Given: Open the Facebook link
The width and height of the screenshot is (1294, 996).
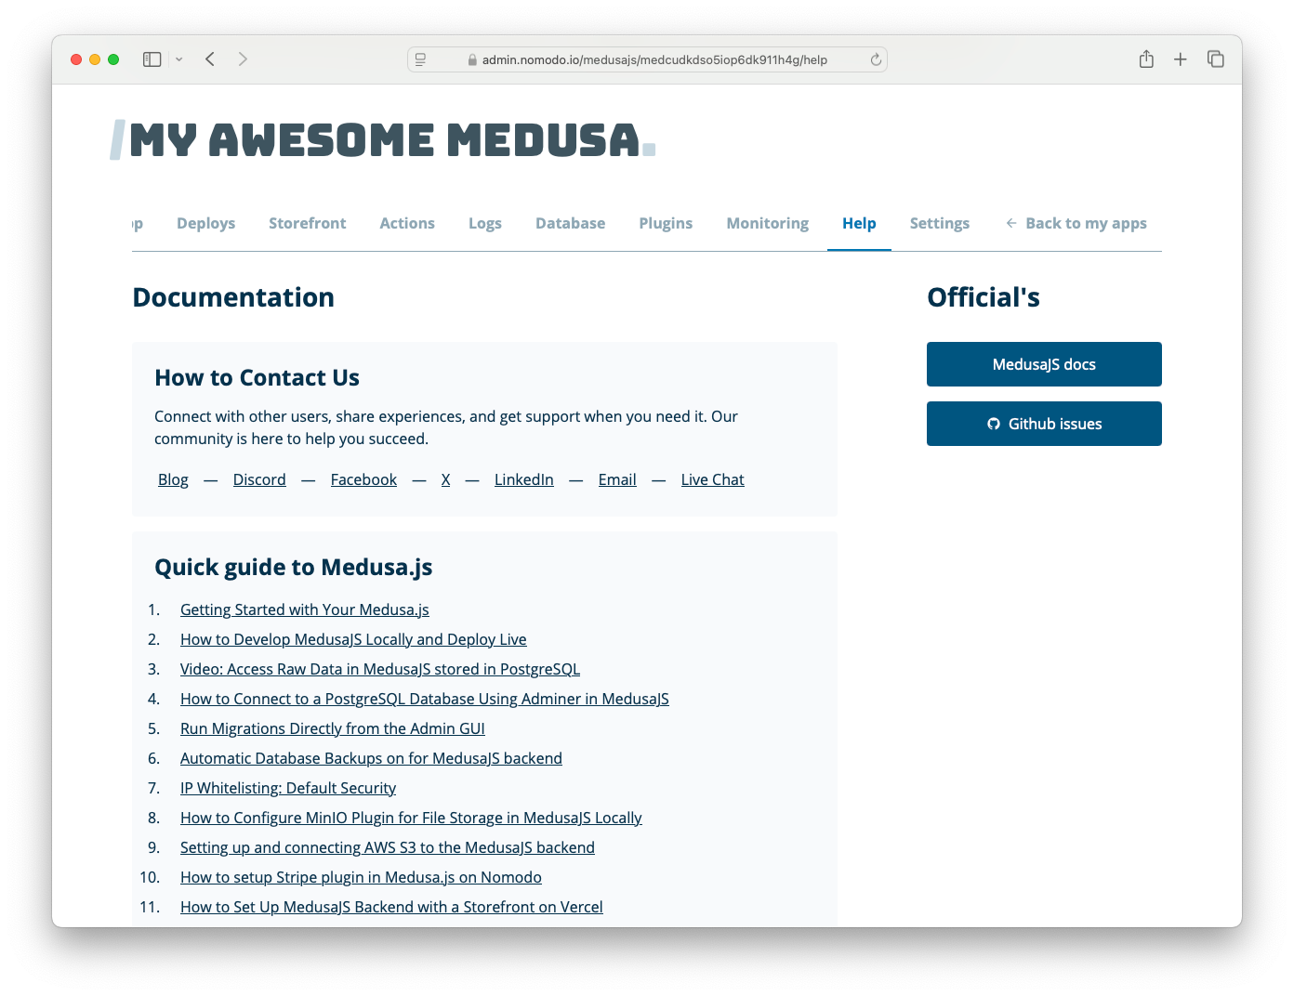Looking at the screenshot, I should (x=363, y=479).
